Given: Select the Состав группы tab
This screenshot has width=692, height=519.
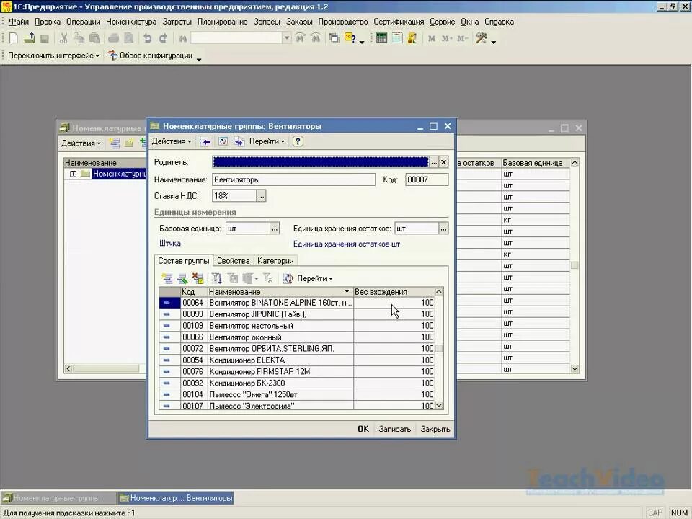Looking at the screenshot, I should pyautogui.click(x=184, y=261).
